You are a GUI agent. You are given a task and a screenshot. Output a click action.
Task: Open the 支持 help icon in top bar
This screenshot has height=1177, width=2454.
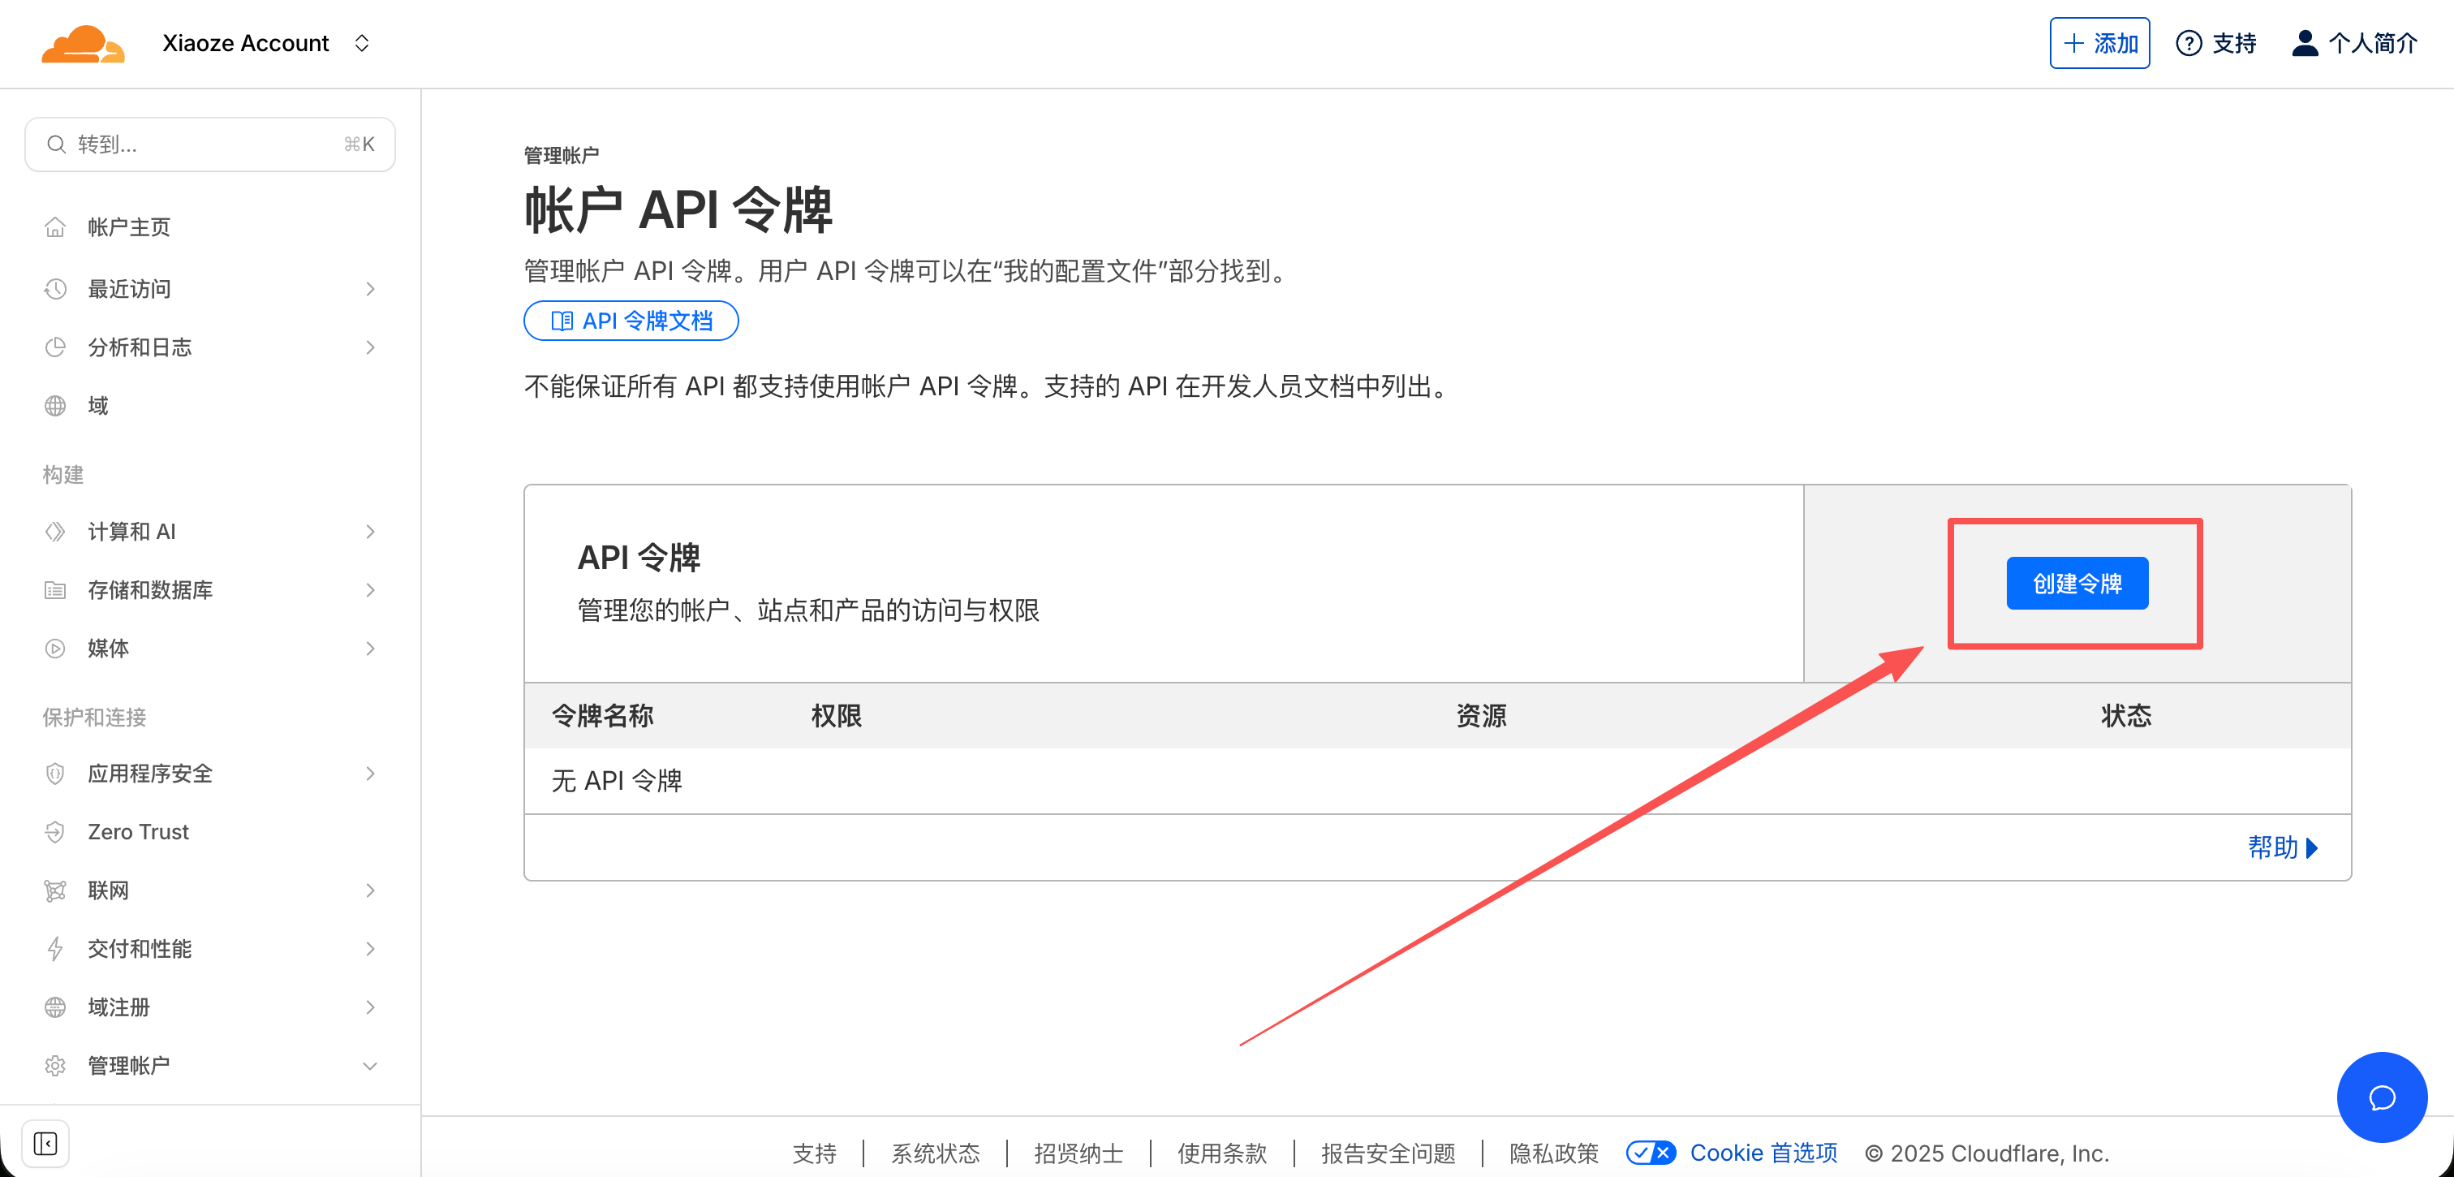click(2189, 42)
